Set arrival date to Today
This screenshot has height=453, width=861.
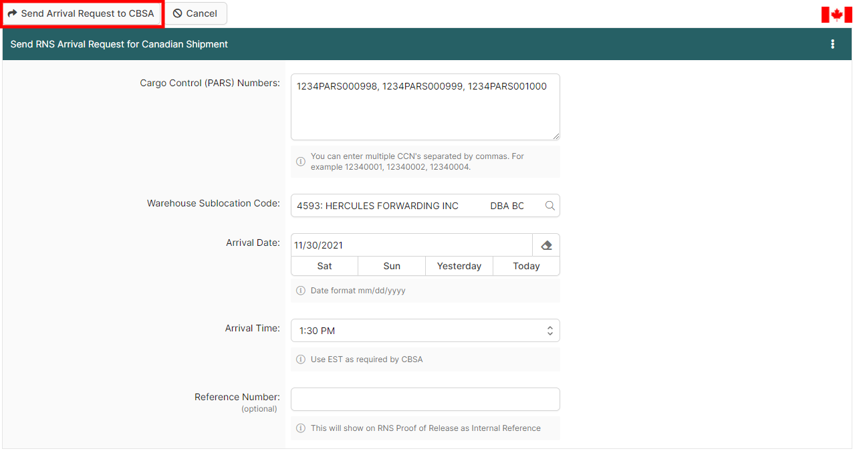(526, 266)
